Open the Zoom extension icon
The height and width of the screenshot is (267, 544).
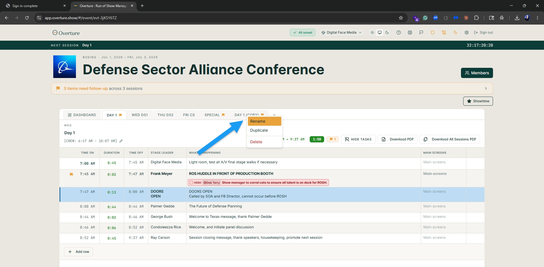tap(435, 18)
